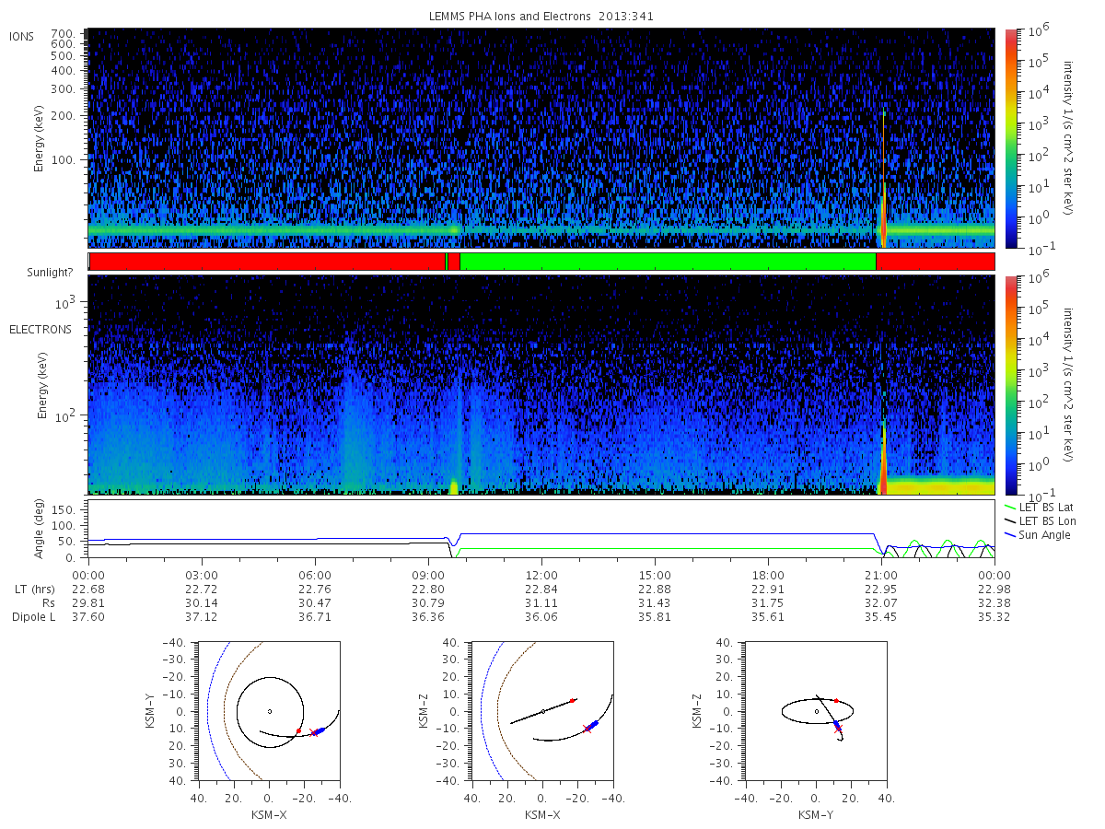The height and width of the screenshot is (829, 1105).
Task: Select the ELECTRONS panel label
Action: point(40,329)
